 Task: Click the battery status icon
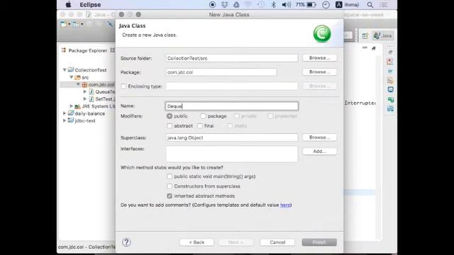(311, 5)
